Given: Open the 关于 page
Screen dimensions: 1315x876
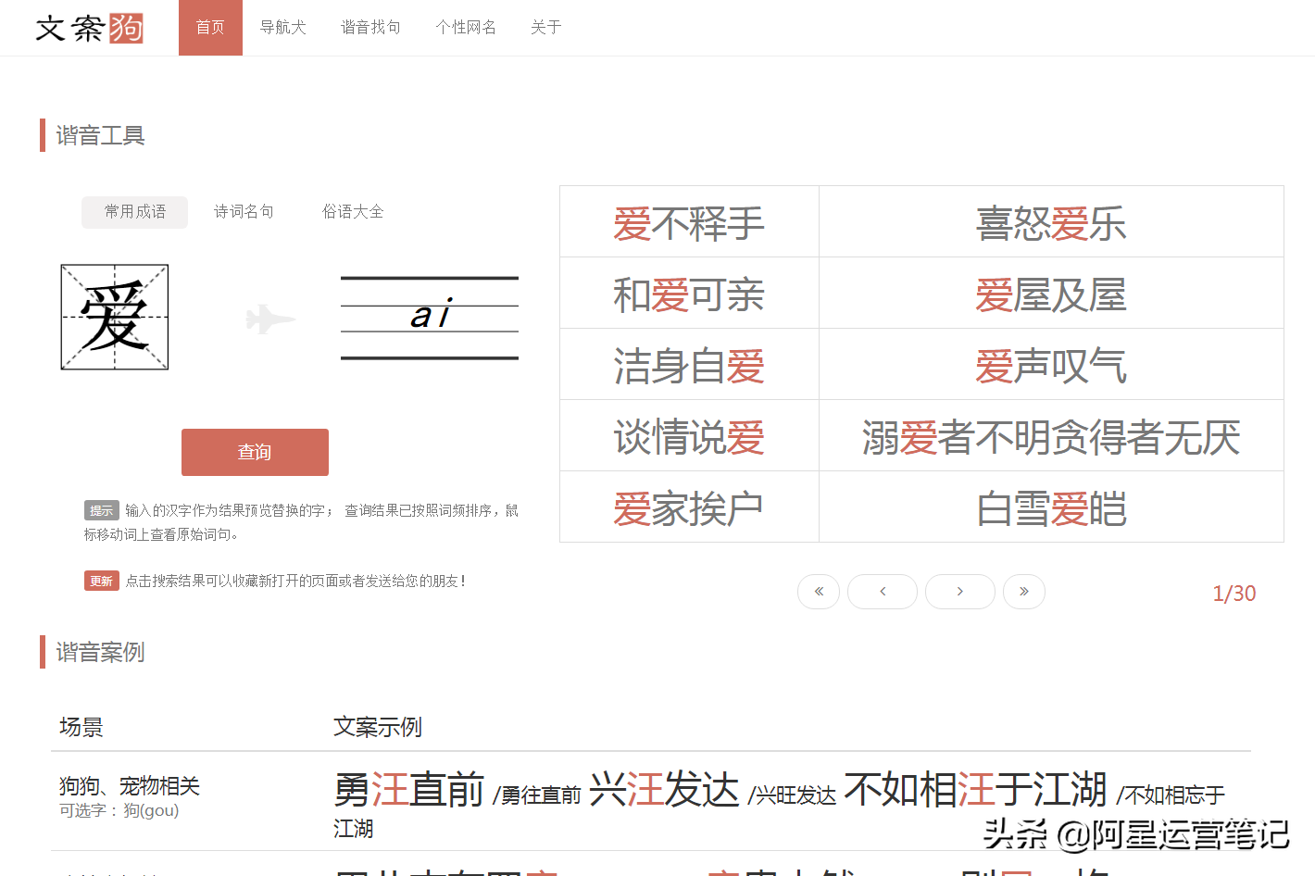Looking at the screenshot, I should coord(546,28).
